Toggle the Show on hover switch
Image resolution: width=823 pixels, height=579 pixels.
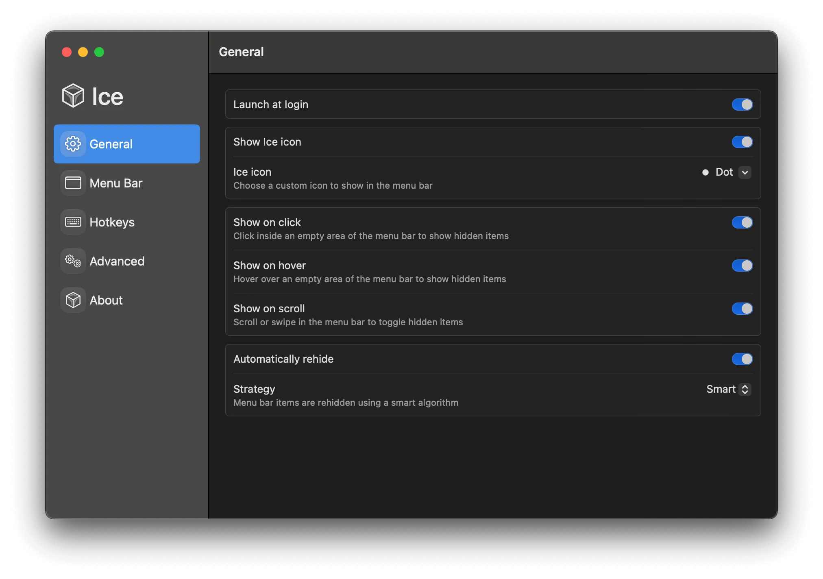[742, 265]
